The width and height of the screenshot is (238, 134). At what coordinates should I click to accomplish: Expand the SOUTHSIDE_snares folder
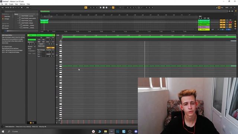(18, 16)
